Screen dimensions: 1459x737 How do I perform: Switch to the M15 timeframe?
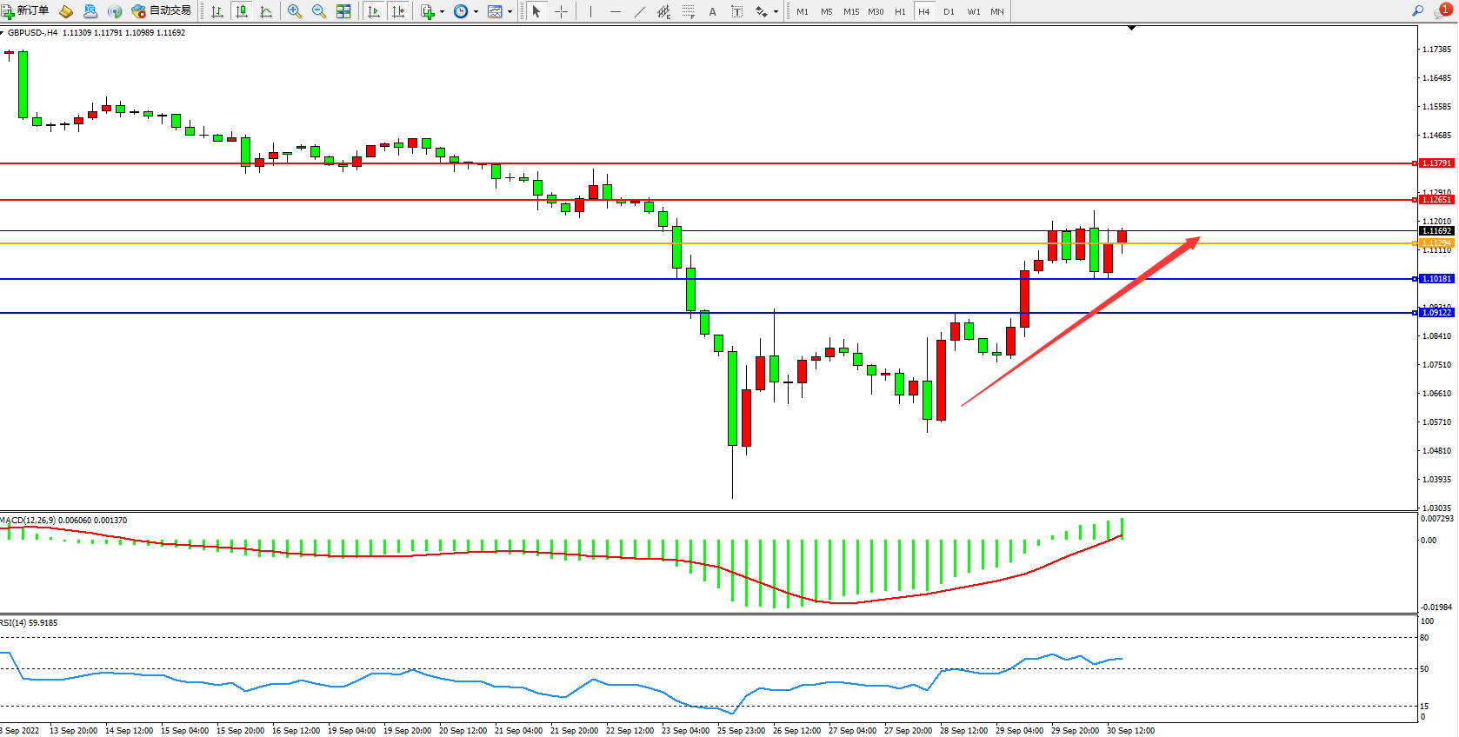850,11
